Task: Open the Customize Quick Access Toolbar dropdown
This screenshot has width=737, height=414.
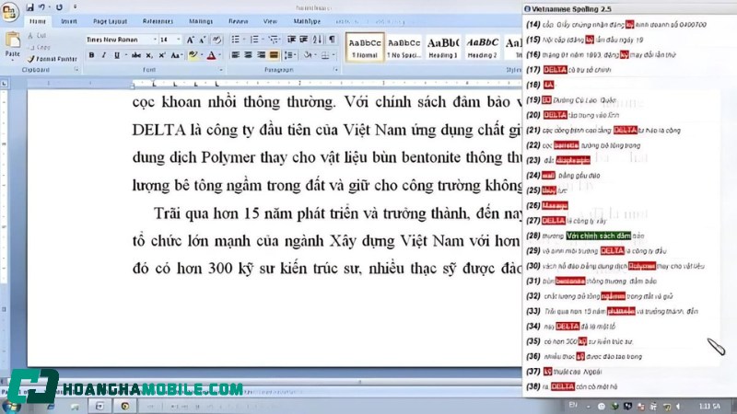Action: pos(76,7)
